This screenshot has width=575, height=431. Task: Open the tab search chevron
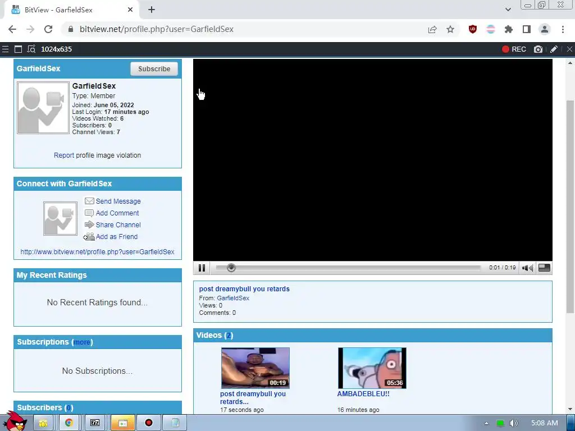pos(508,10)
